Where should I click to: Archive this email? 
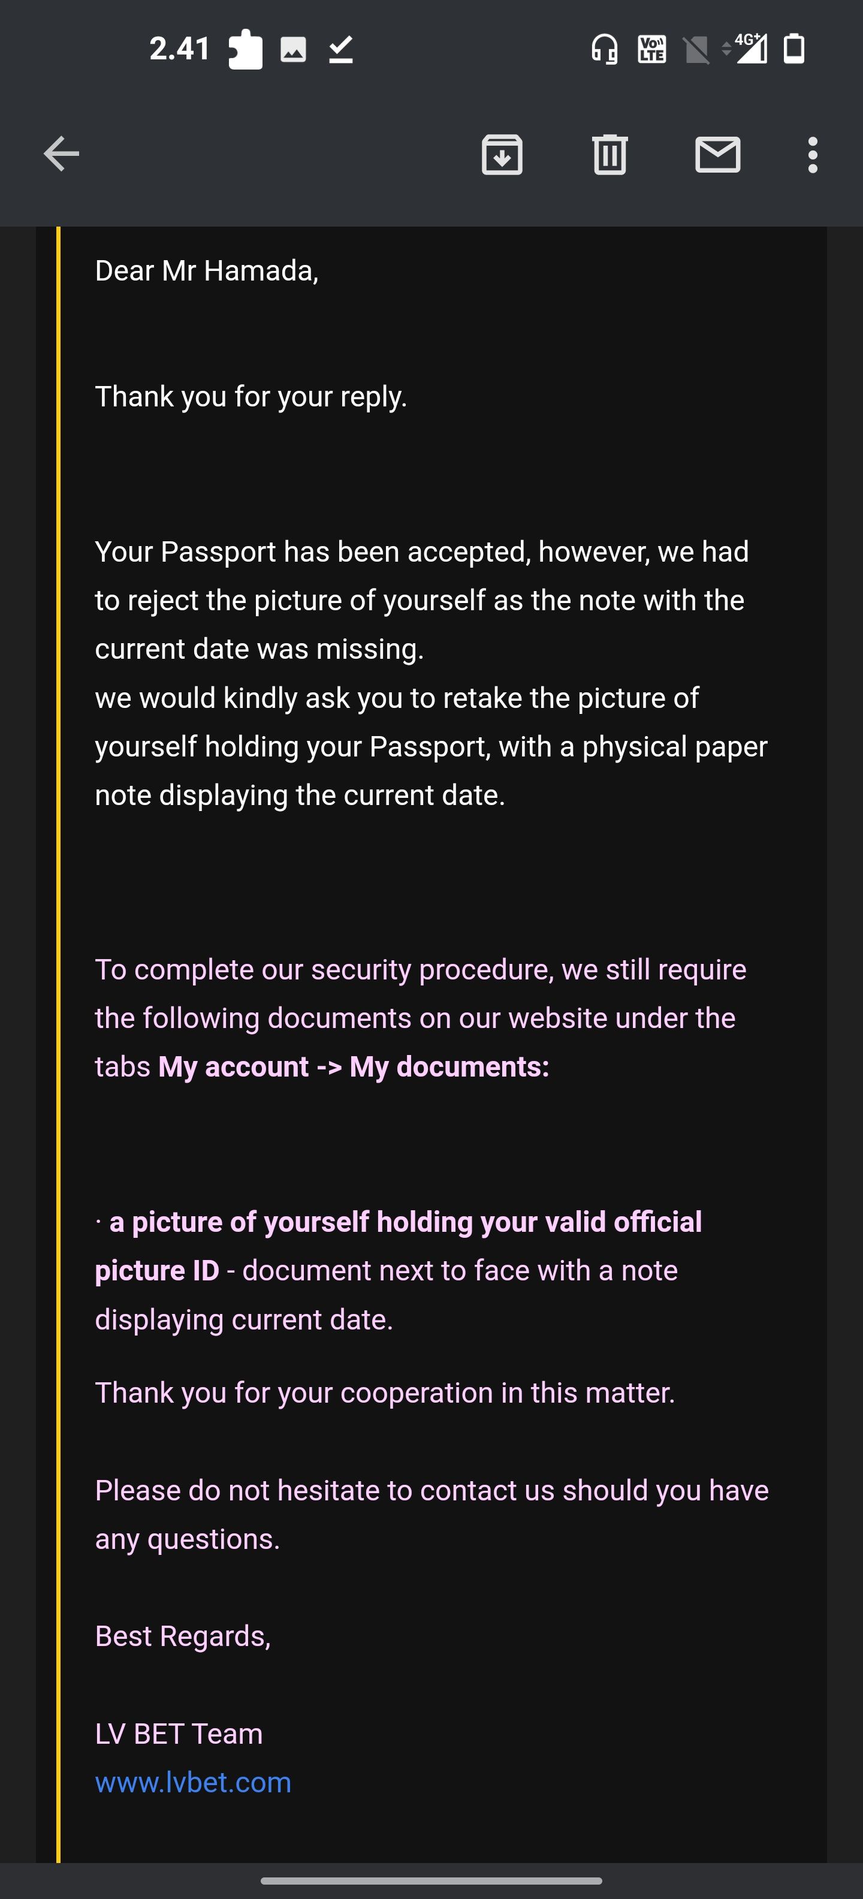pos(502,155)
